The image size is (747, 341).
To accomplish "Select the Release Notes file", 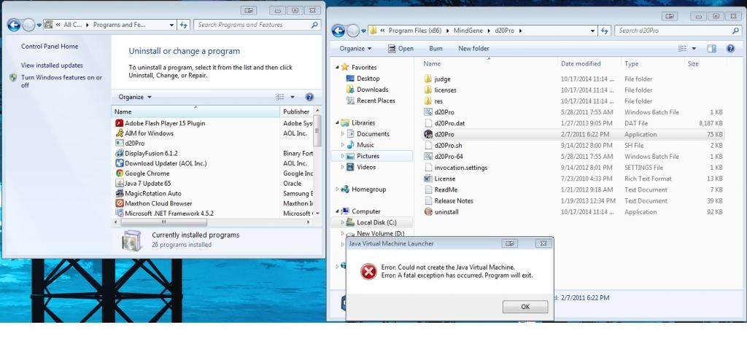I will pos(454,200).
